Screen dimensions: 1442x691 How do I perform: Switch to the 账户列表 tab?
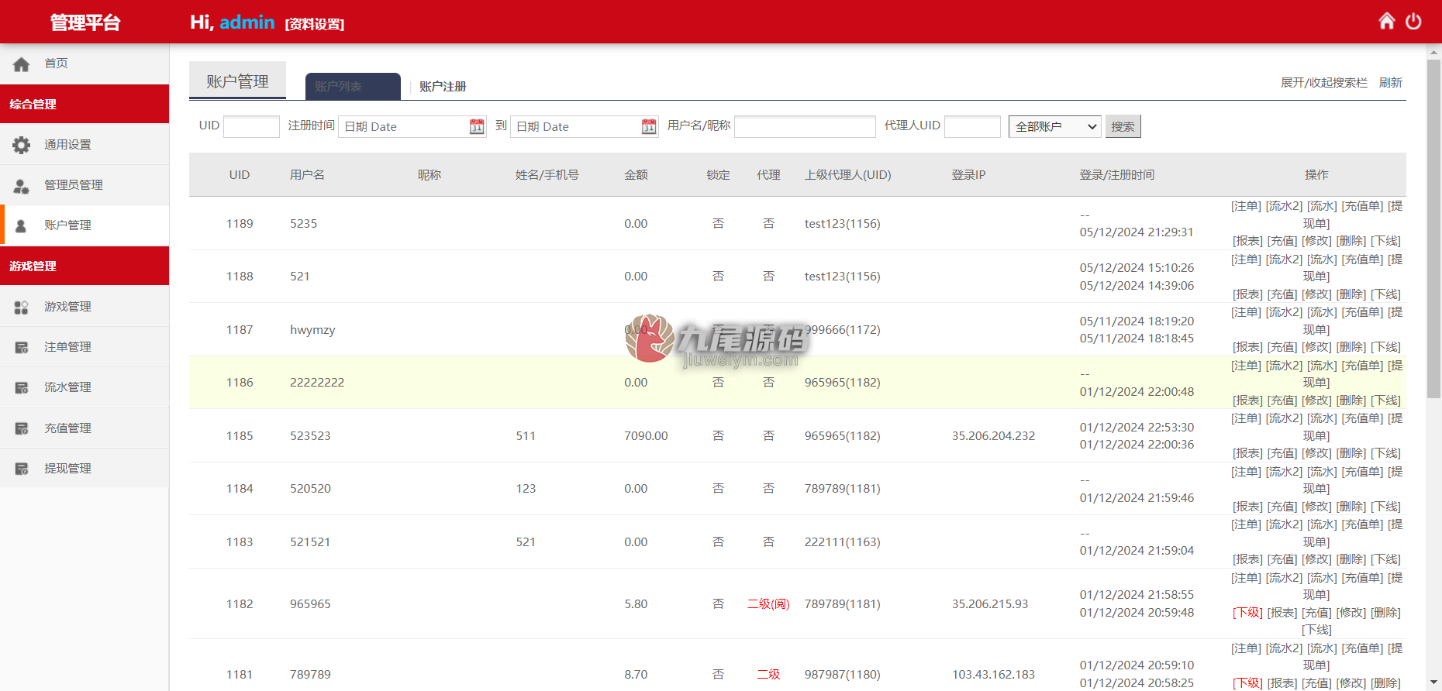(x=353, y=86)
